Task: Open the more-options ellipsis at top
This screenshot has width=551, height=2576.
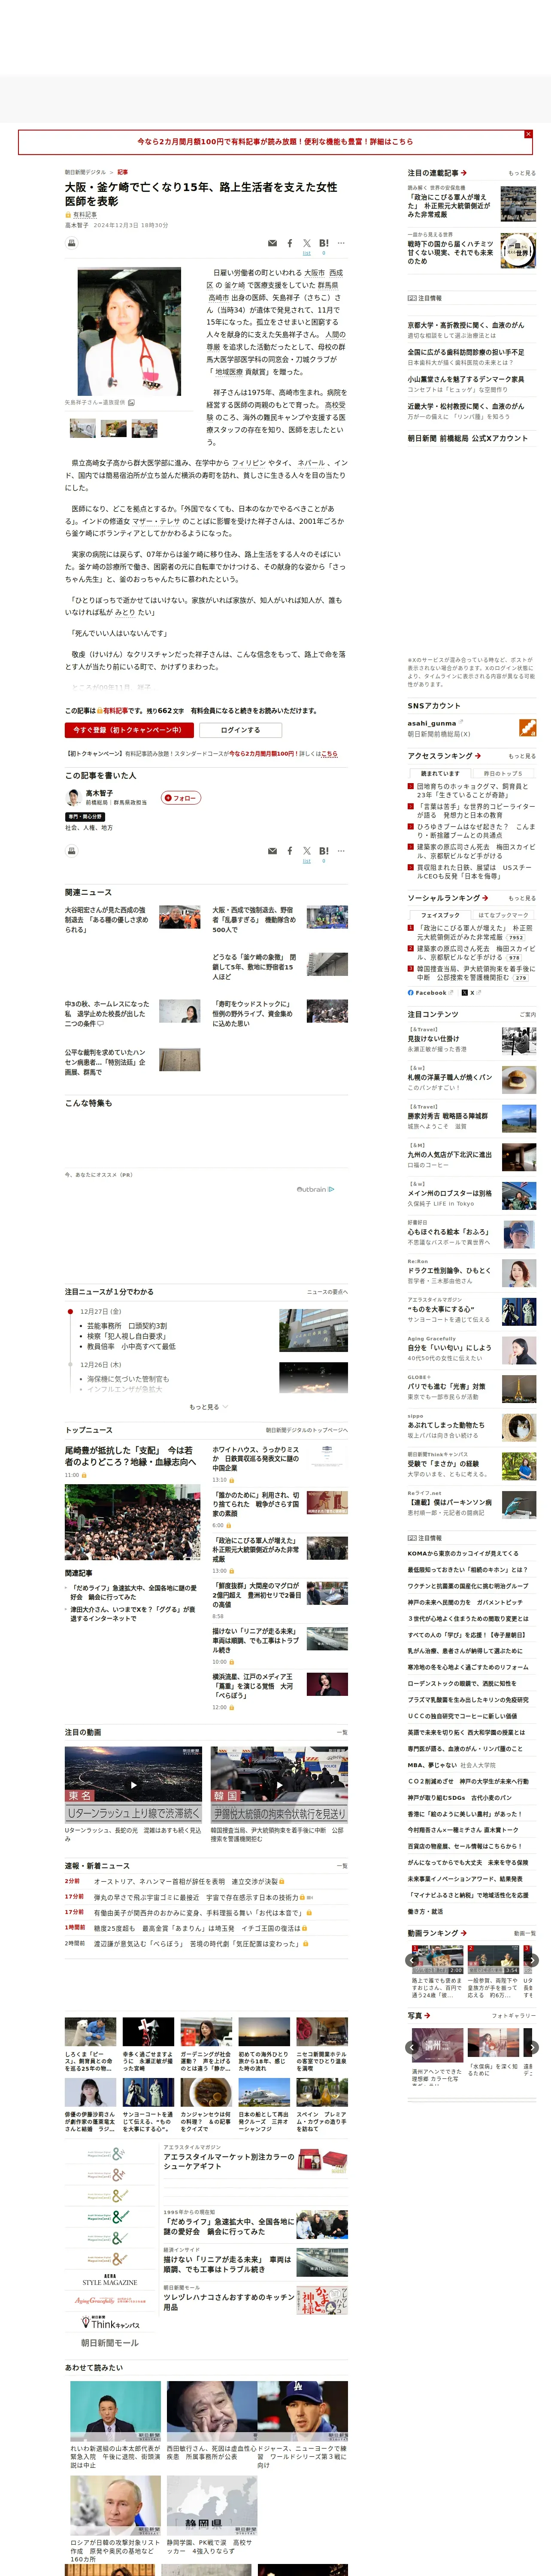Action: click(341, 243)
